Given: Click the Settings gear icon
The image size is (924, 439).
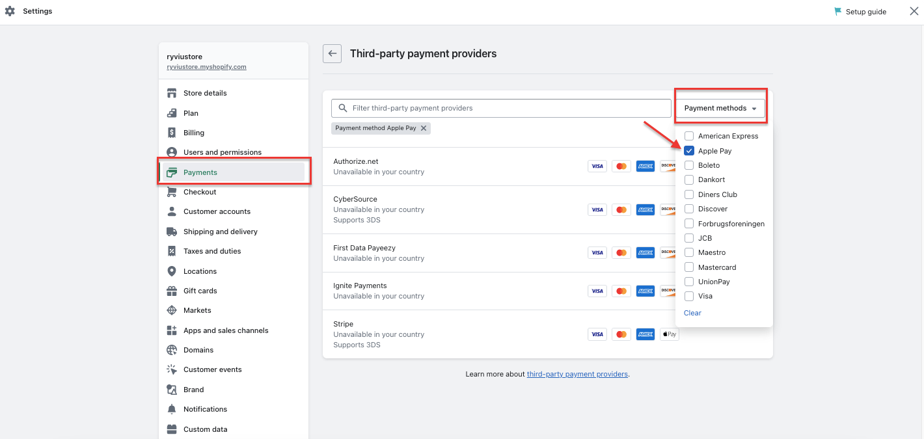Looking at the screenshot, I should tap(9, 11).
